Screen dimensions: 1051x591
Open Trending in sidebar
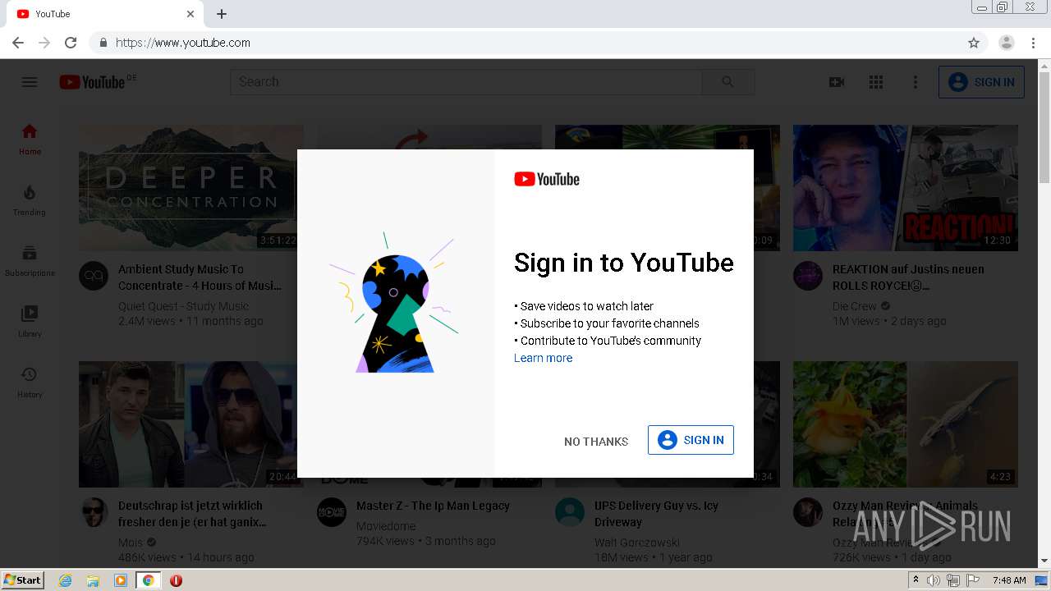coord(30,199)
